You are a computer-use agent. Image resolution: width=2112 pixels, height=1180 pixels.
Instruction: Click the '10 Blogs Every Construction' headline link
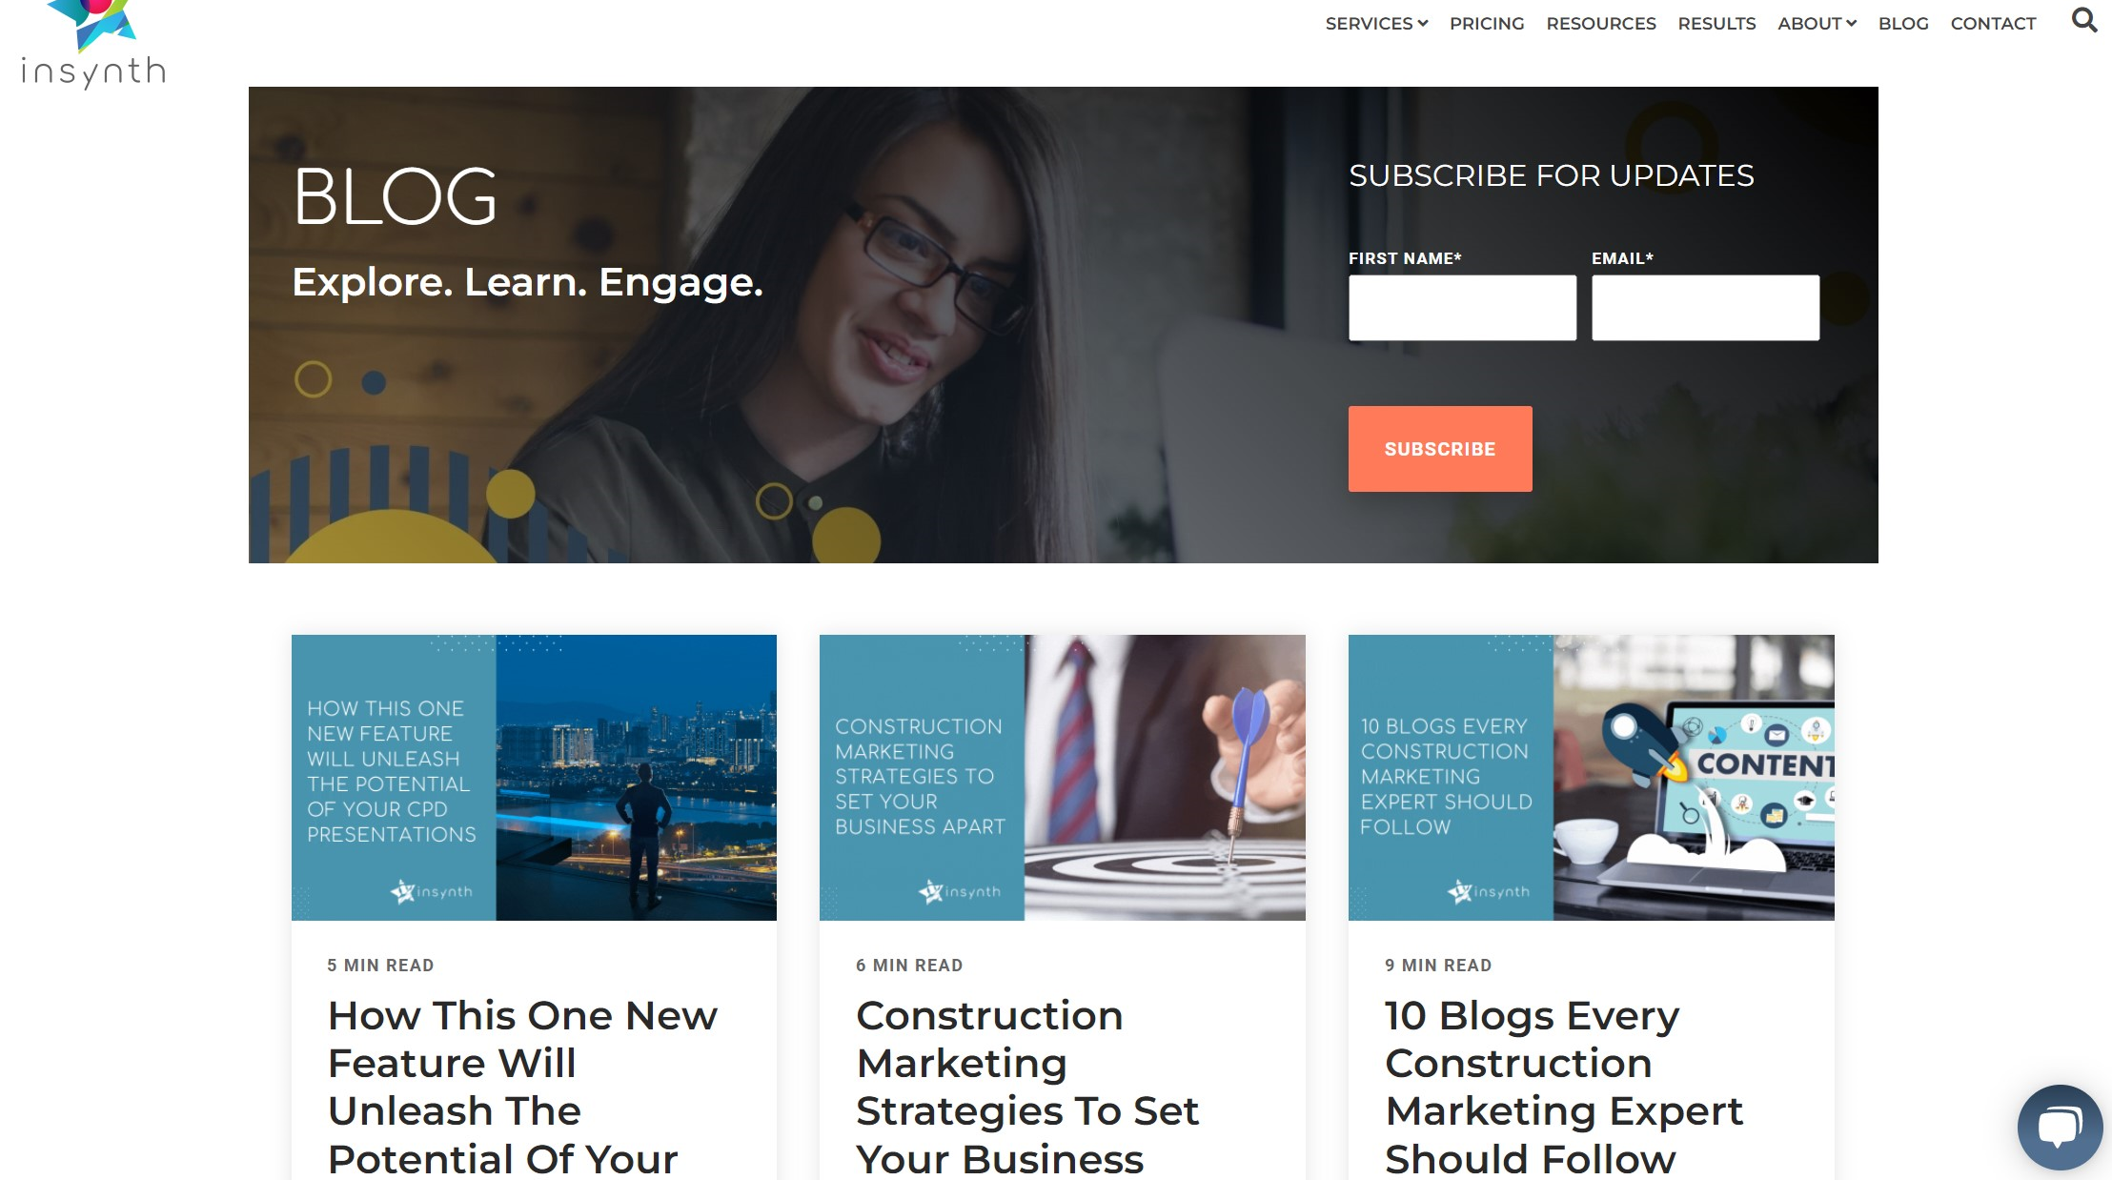coord(1564,1087)
